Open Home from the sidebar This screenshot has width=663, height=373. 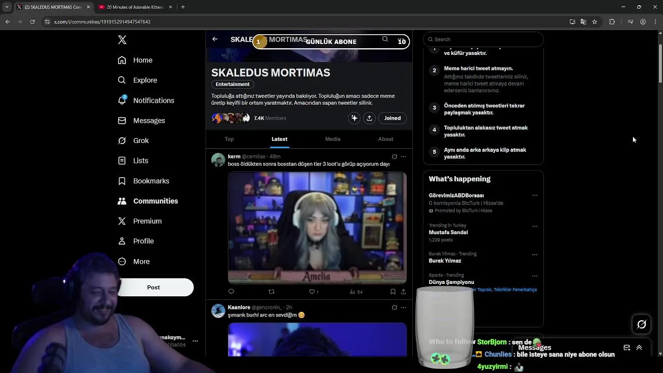pos(135,60)
